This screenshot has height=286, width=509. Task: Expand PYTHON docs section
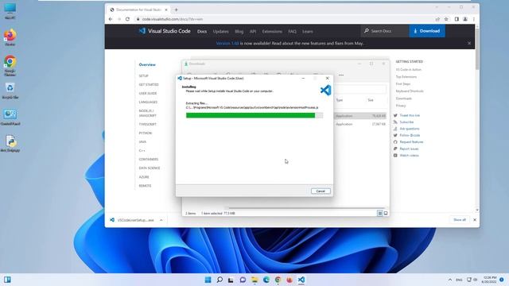click(145, 133)
